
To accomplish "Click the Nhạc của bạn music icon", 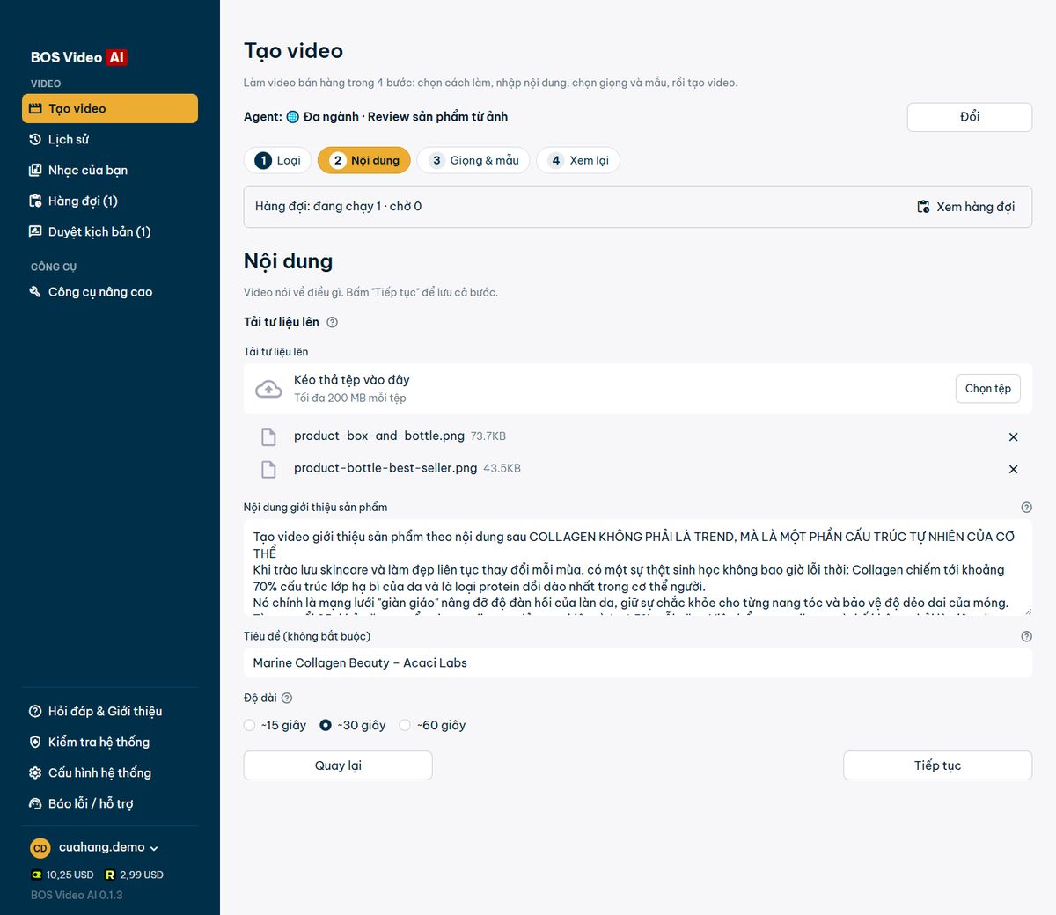I will tap(35, 170).
